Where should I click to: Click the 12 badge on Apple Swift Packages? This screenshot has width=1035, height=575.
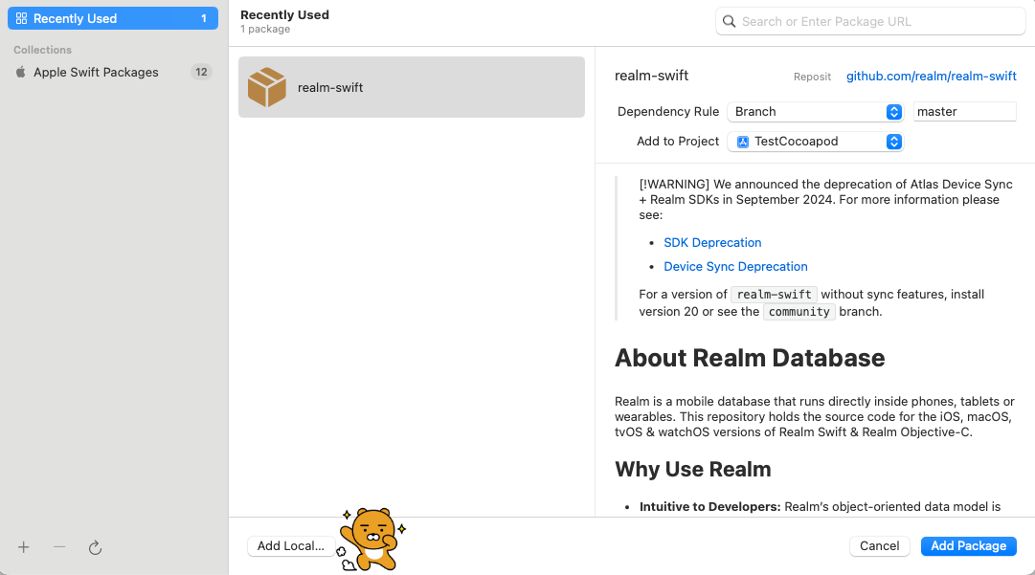201,72
